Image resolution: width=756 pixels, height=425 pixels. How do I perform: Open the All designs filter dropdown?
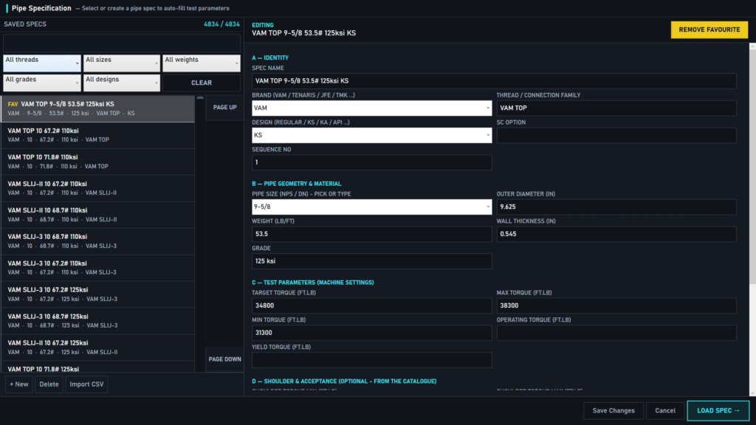pyautogui.click(x=122, y=83)
